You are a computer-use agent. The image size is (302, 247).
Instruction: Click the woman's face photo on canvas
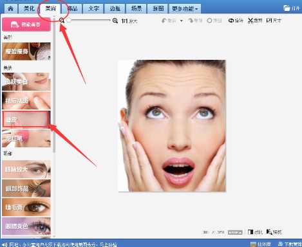click(172, 125)
